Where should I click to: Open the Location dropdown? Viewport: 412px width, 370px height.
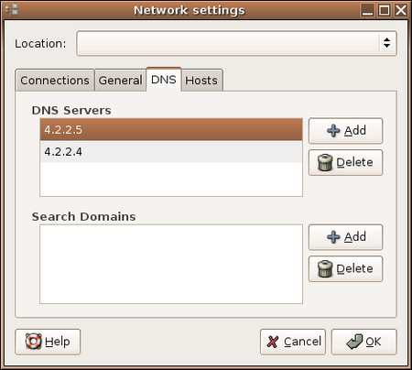pyautogui.click(x=236, y=43)
